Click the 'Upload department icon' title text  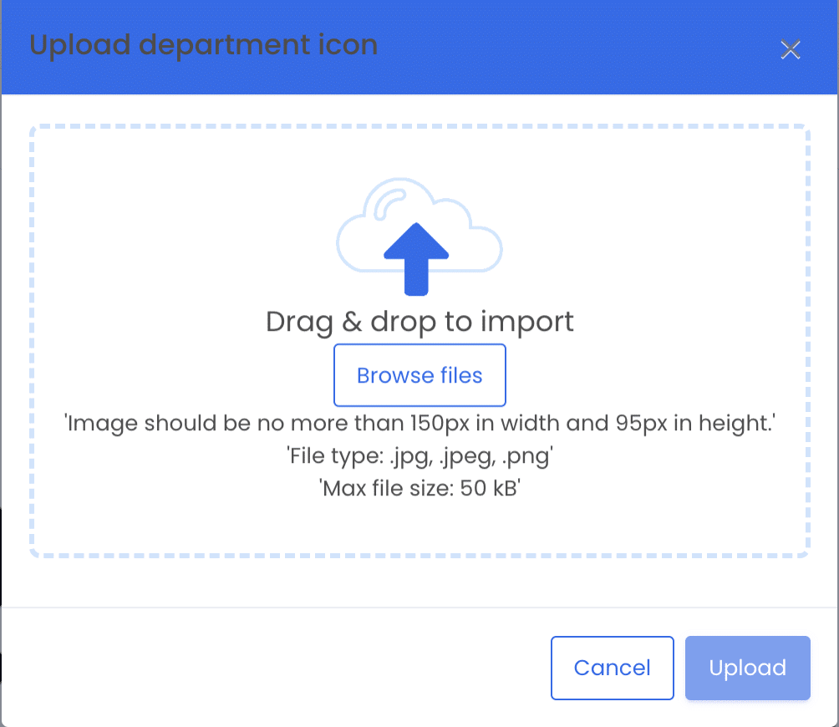pos(203,45)
